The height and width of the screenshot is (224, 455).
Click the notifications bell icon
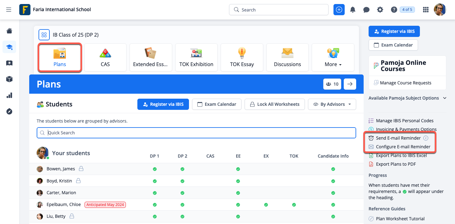point(353,10)
